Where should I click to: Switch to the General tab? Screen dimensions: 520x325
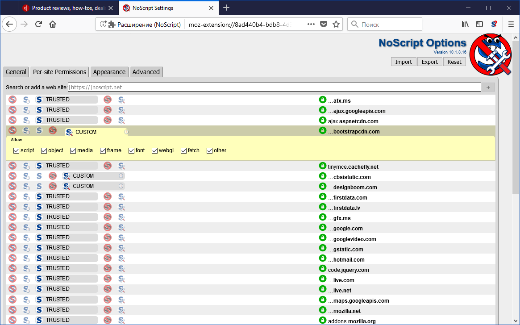click(x=16, y=72)
